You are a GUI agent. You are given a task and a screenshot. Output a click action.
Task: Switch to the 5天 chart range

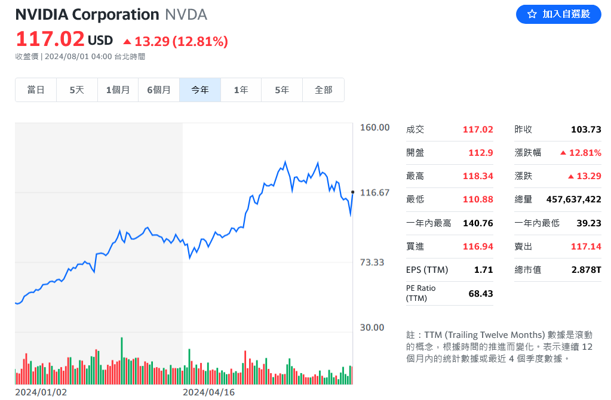pyautogui.click(x=77, y=90)
